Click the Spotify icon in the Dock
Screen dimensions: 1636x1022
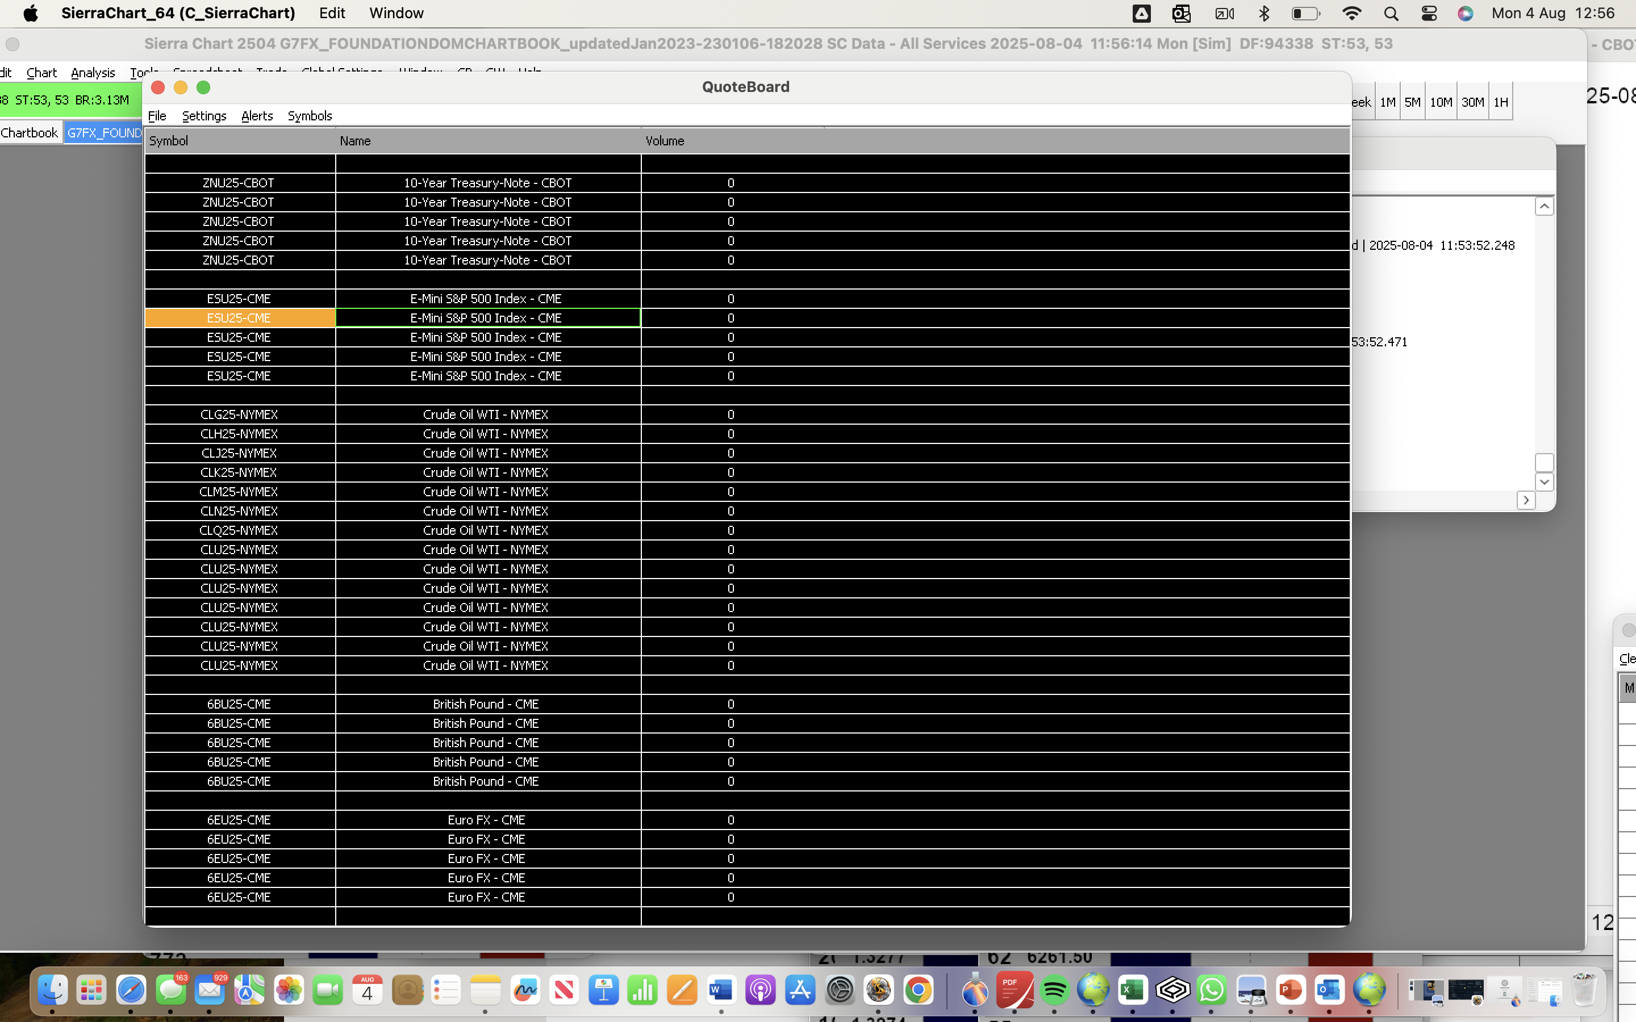1055,991
